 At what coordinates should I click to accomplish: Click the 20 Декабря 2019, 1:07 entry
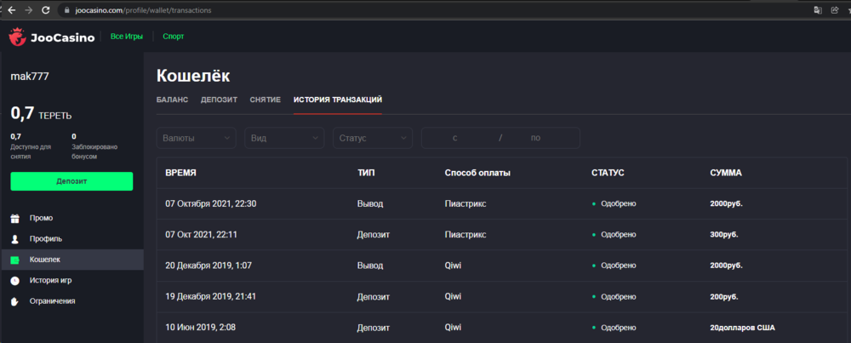coord(208,266)
